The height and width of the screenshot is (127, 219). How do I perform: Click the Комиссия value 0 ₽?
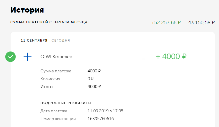pyautogui.click(x=90, y=79)
